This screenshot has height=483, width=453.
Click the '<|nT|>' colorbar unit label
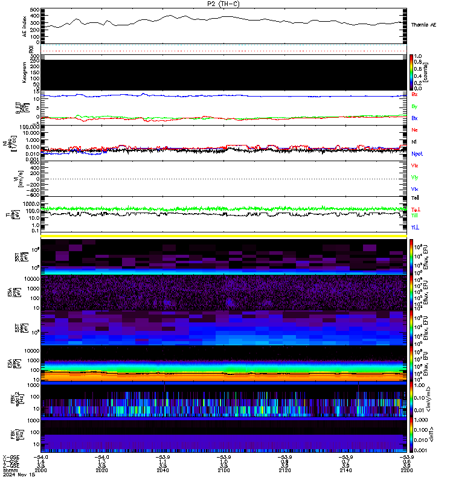[431, 434]
